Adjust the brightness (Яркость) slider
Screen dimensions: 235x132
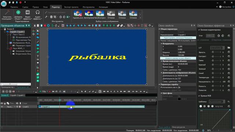pos(216,52)
